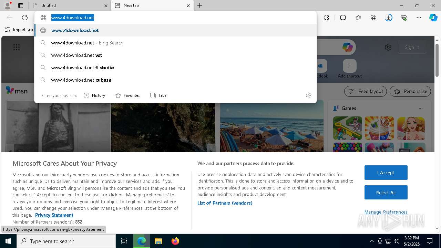Open the Privacy Statement link
Screen dimensions: 441x248
54,215
